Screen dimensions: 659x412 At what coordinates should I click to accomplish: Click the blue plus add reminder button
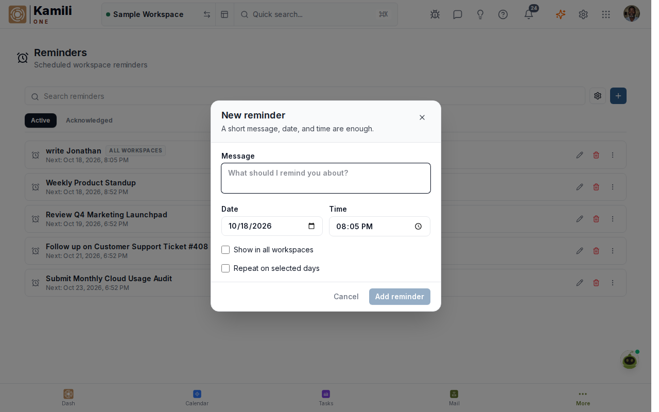(x=618, y=96)
